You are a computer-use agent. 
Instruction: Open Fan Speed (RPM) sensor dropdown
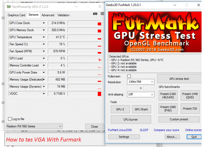click(x=44, y=51)
